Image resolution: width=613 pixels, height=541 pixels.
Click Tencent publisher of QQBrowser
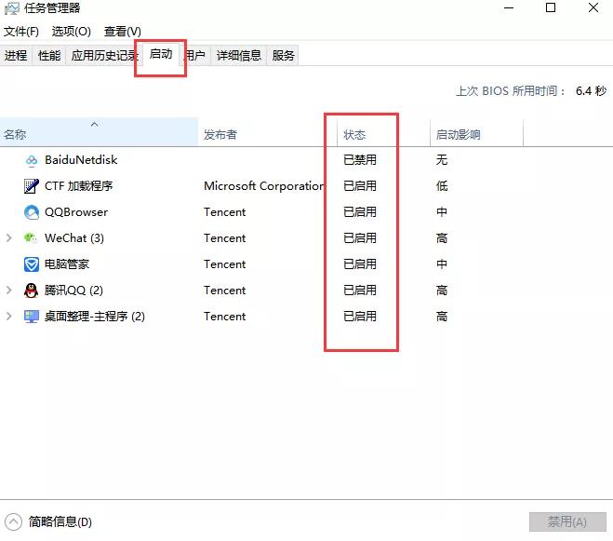[225, 212]
